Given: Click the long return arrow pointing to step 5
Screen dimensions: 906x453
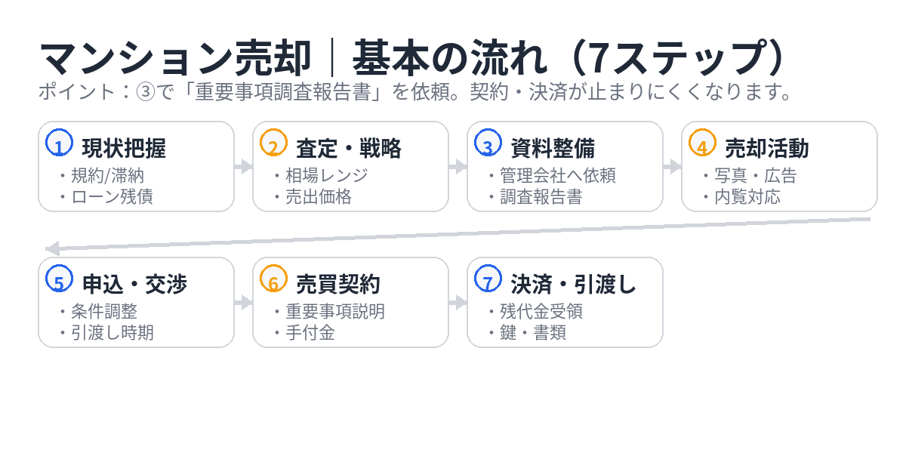Looking at the screenshot, I should (x=453, y=233).
